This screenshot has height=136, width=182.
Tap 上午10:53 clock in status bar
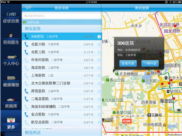click(91, 2)
